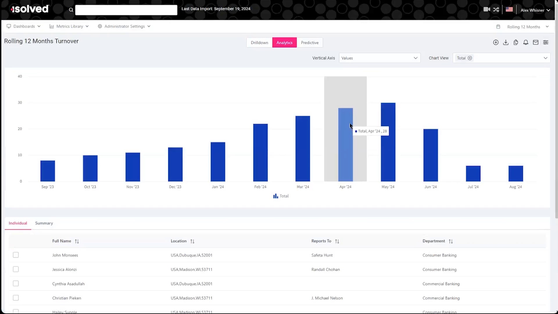This screenshot has width=558, height=314.
Task: Click the video camera icon
Action: [487, 9]
